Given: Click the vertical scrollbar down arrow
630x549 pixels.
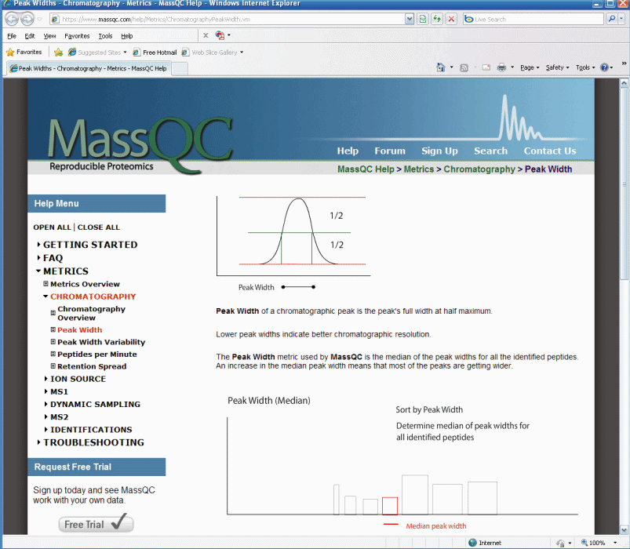Looking at the screenshot, I should [624, 530].
